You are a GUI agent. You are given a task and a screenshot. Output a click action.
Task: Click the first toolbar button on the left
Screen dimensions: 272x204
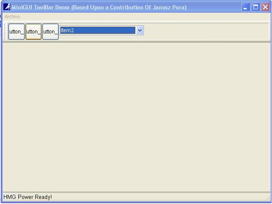coord(17,32)
